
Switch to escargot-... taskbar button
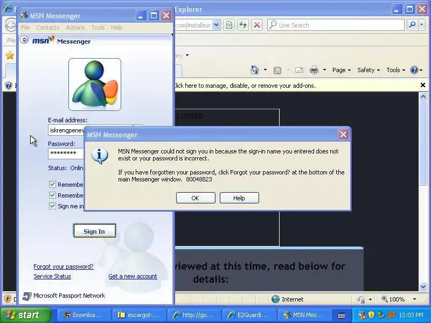(x=139, y=315)
